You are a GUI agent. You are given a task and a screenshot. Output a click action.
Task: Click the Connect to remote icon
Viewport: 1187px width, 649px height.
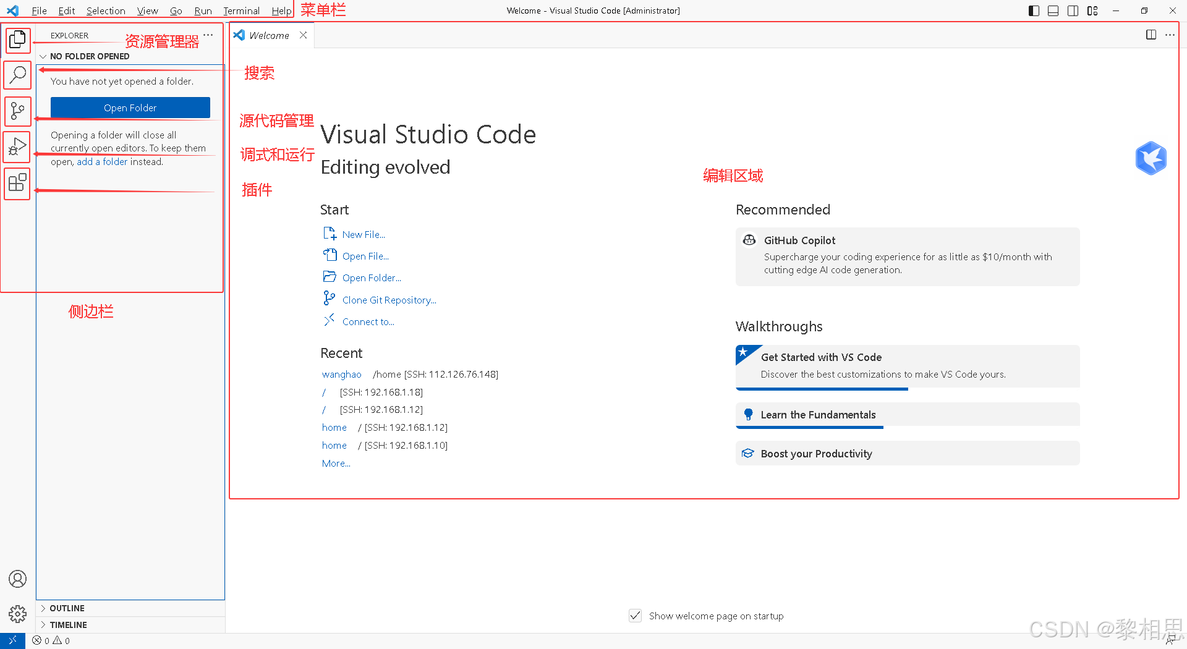tap(330, 320)
